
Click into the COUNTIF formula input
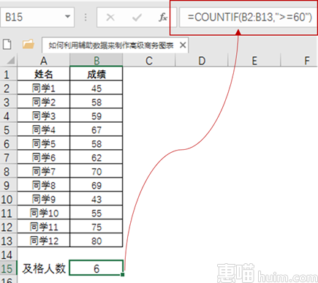pyautogui.click(x=249, y=18)
